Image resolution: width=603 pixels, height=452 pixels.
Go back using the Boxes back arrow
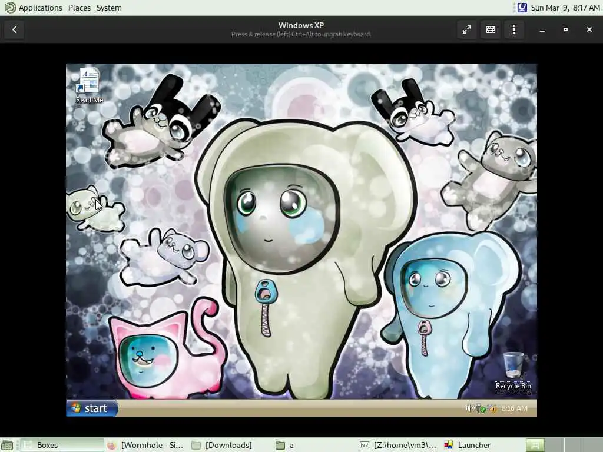pos(14,29)
